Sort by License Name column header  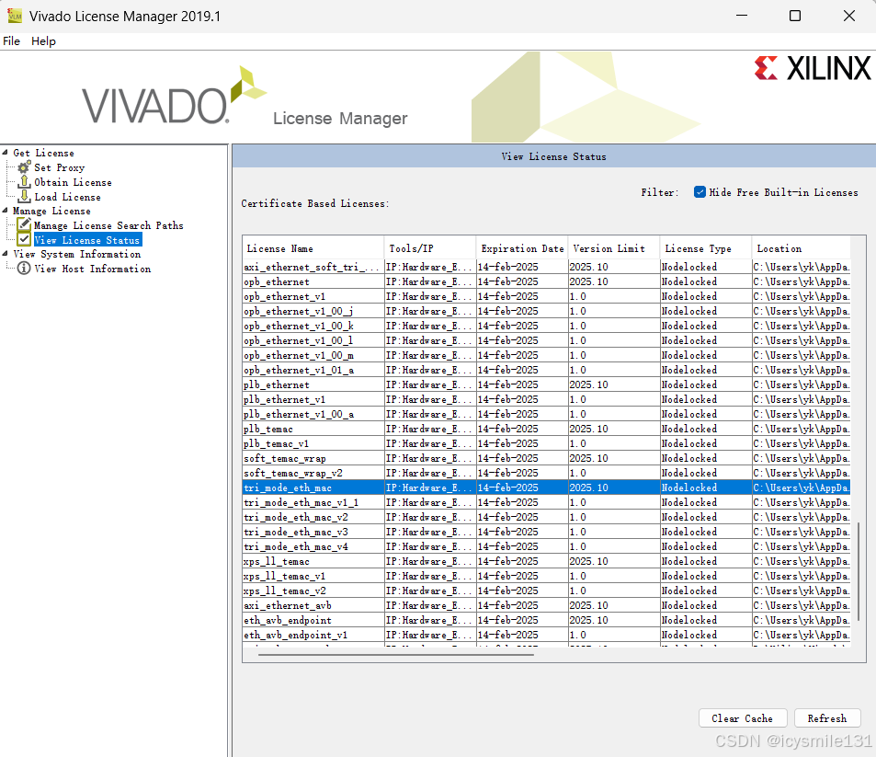(313, 248)
